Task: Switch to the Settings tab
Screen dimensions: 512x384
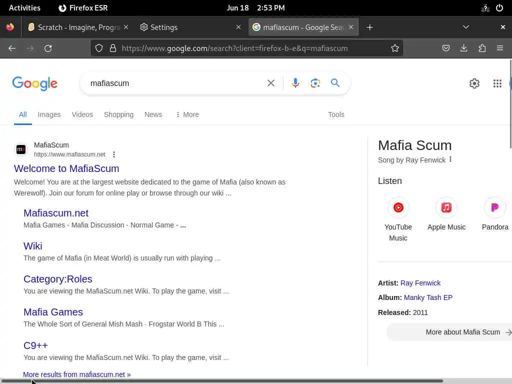Action: 189,27
